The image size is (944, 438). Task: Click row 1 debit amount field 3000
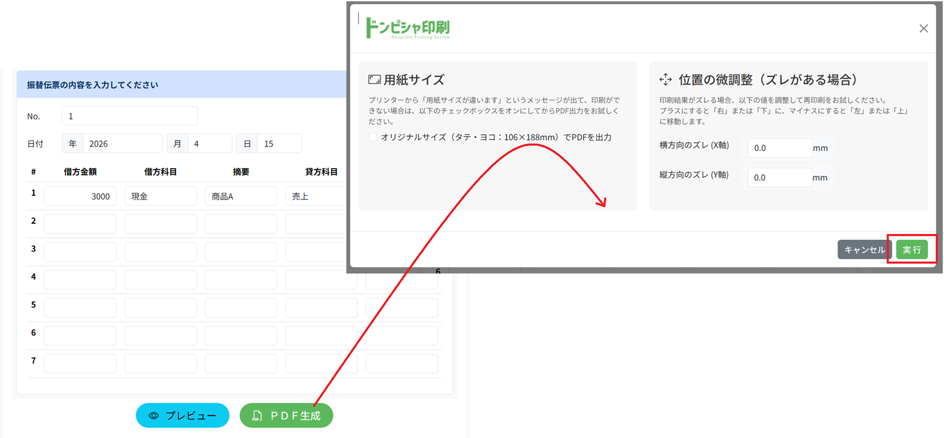click(x=80, y=196)
